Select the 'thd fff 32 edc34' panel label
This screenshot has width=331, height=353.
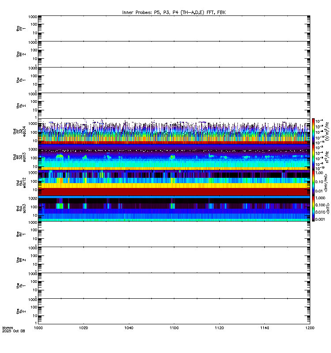(19, 131)
